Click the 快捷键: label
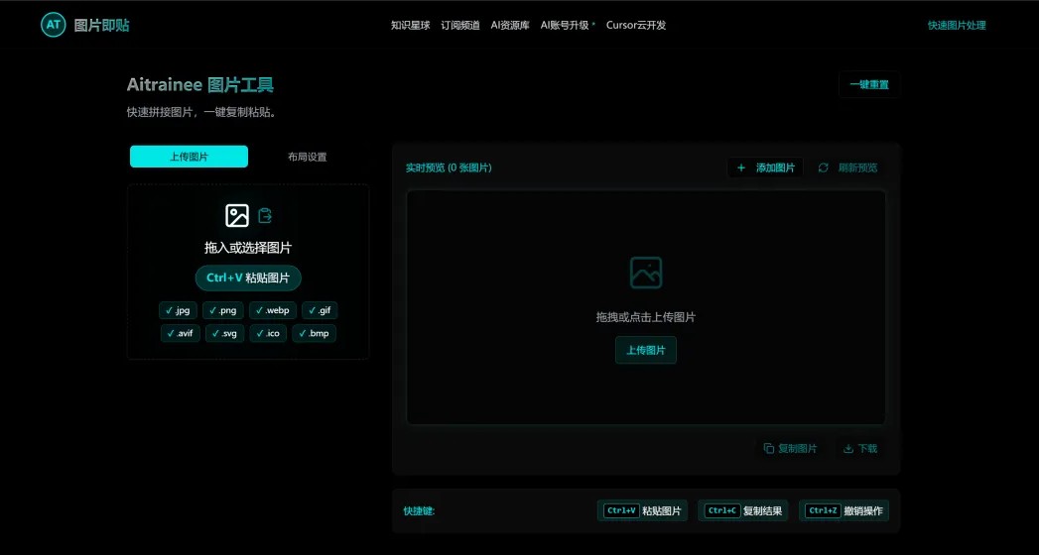 click(x=419, y=511)
